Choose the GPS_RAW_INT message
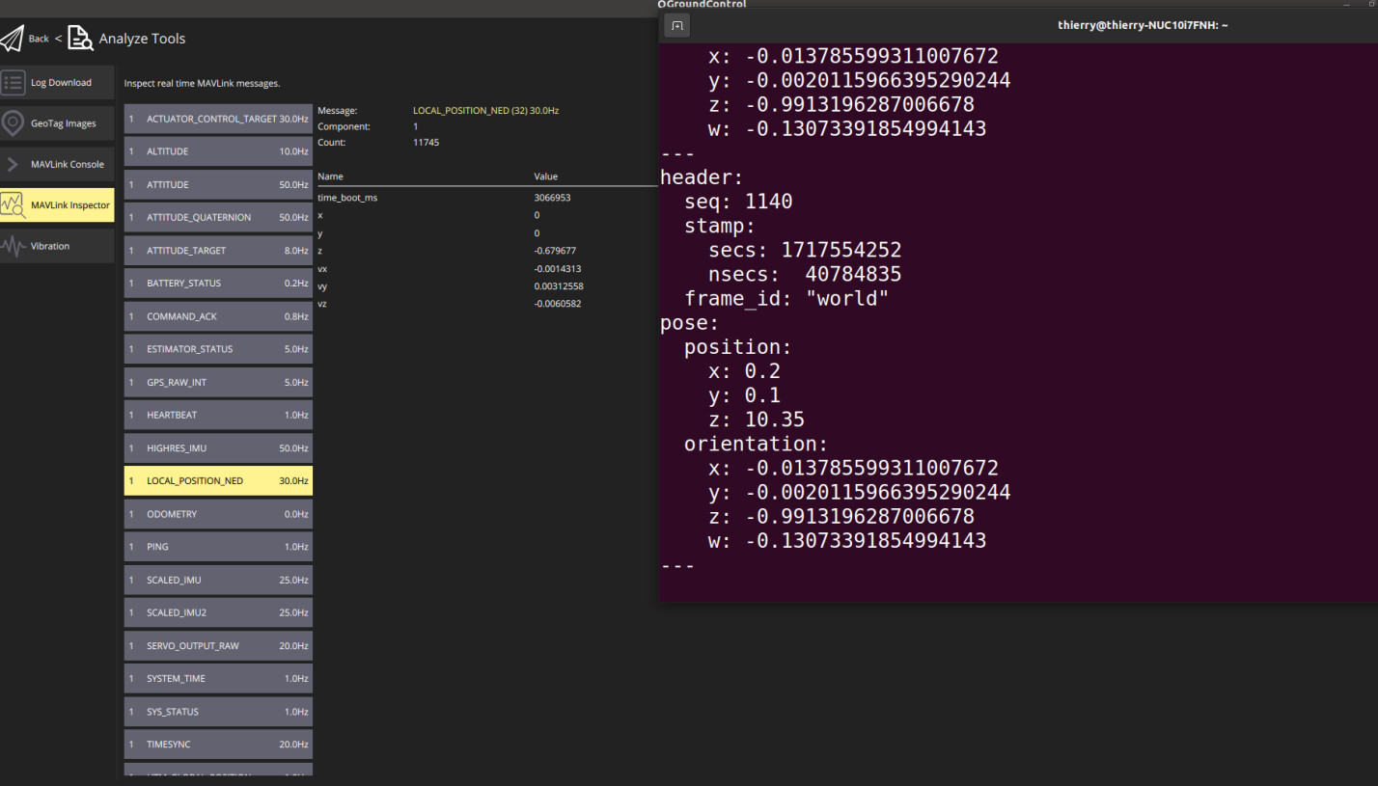This screenshot has width=1378, height=786. pyautogui.click(x=218, y=383)
